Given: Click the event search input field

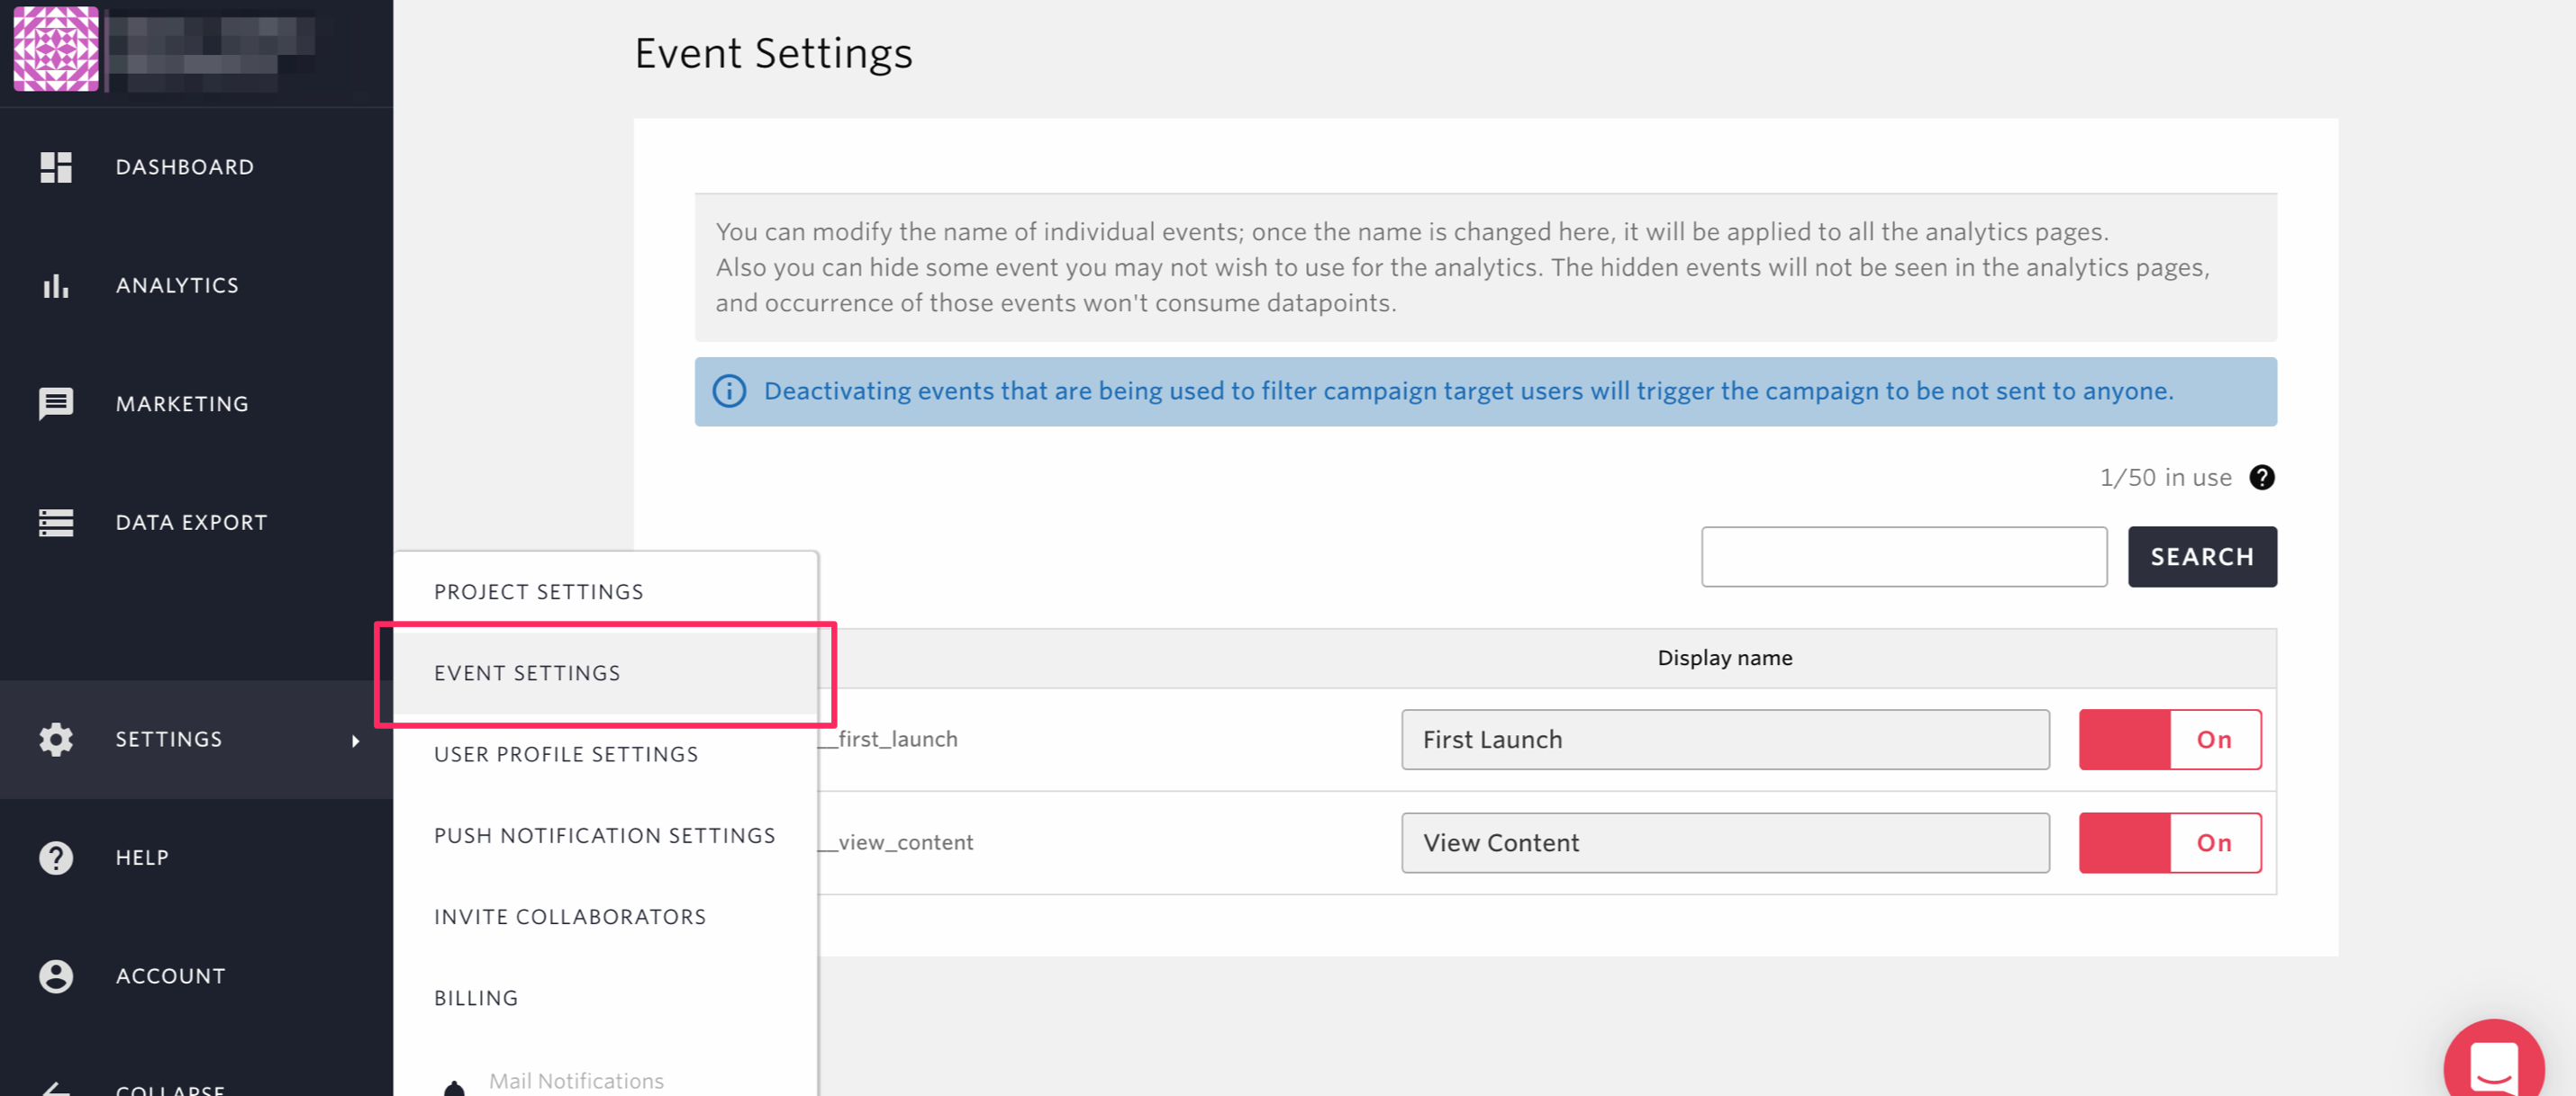Looking at the screenshot, I should pos(1904,556).
